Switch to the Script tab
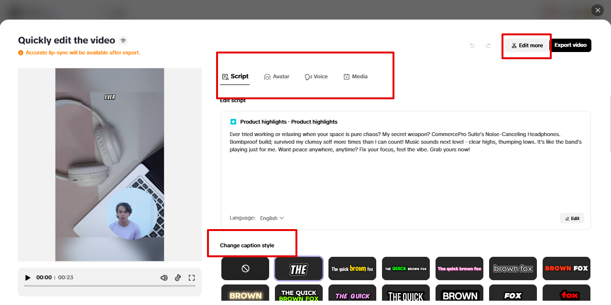The width and height of the screenshot is (611, 305). tap(235, 76)
